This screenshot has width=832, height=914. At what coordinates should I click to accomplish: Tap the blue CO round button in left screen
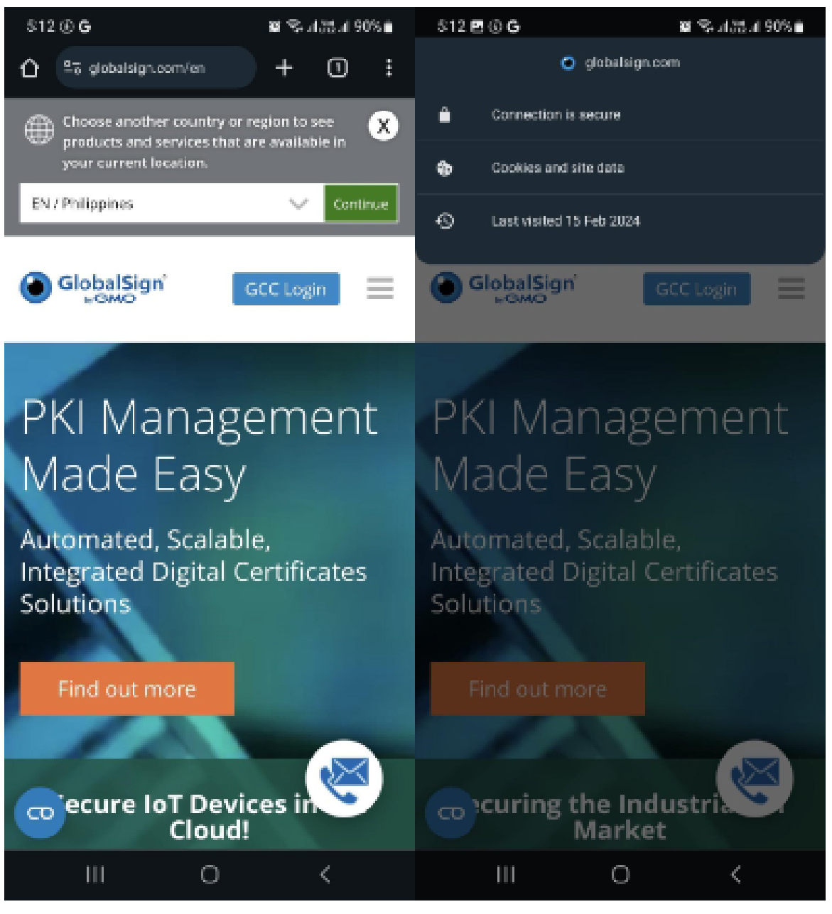point(40,812)
